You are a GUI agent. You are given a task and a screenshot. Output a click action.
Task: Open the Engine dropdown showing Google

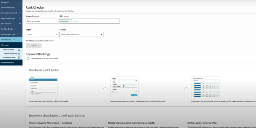point(42,34)
